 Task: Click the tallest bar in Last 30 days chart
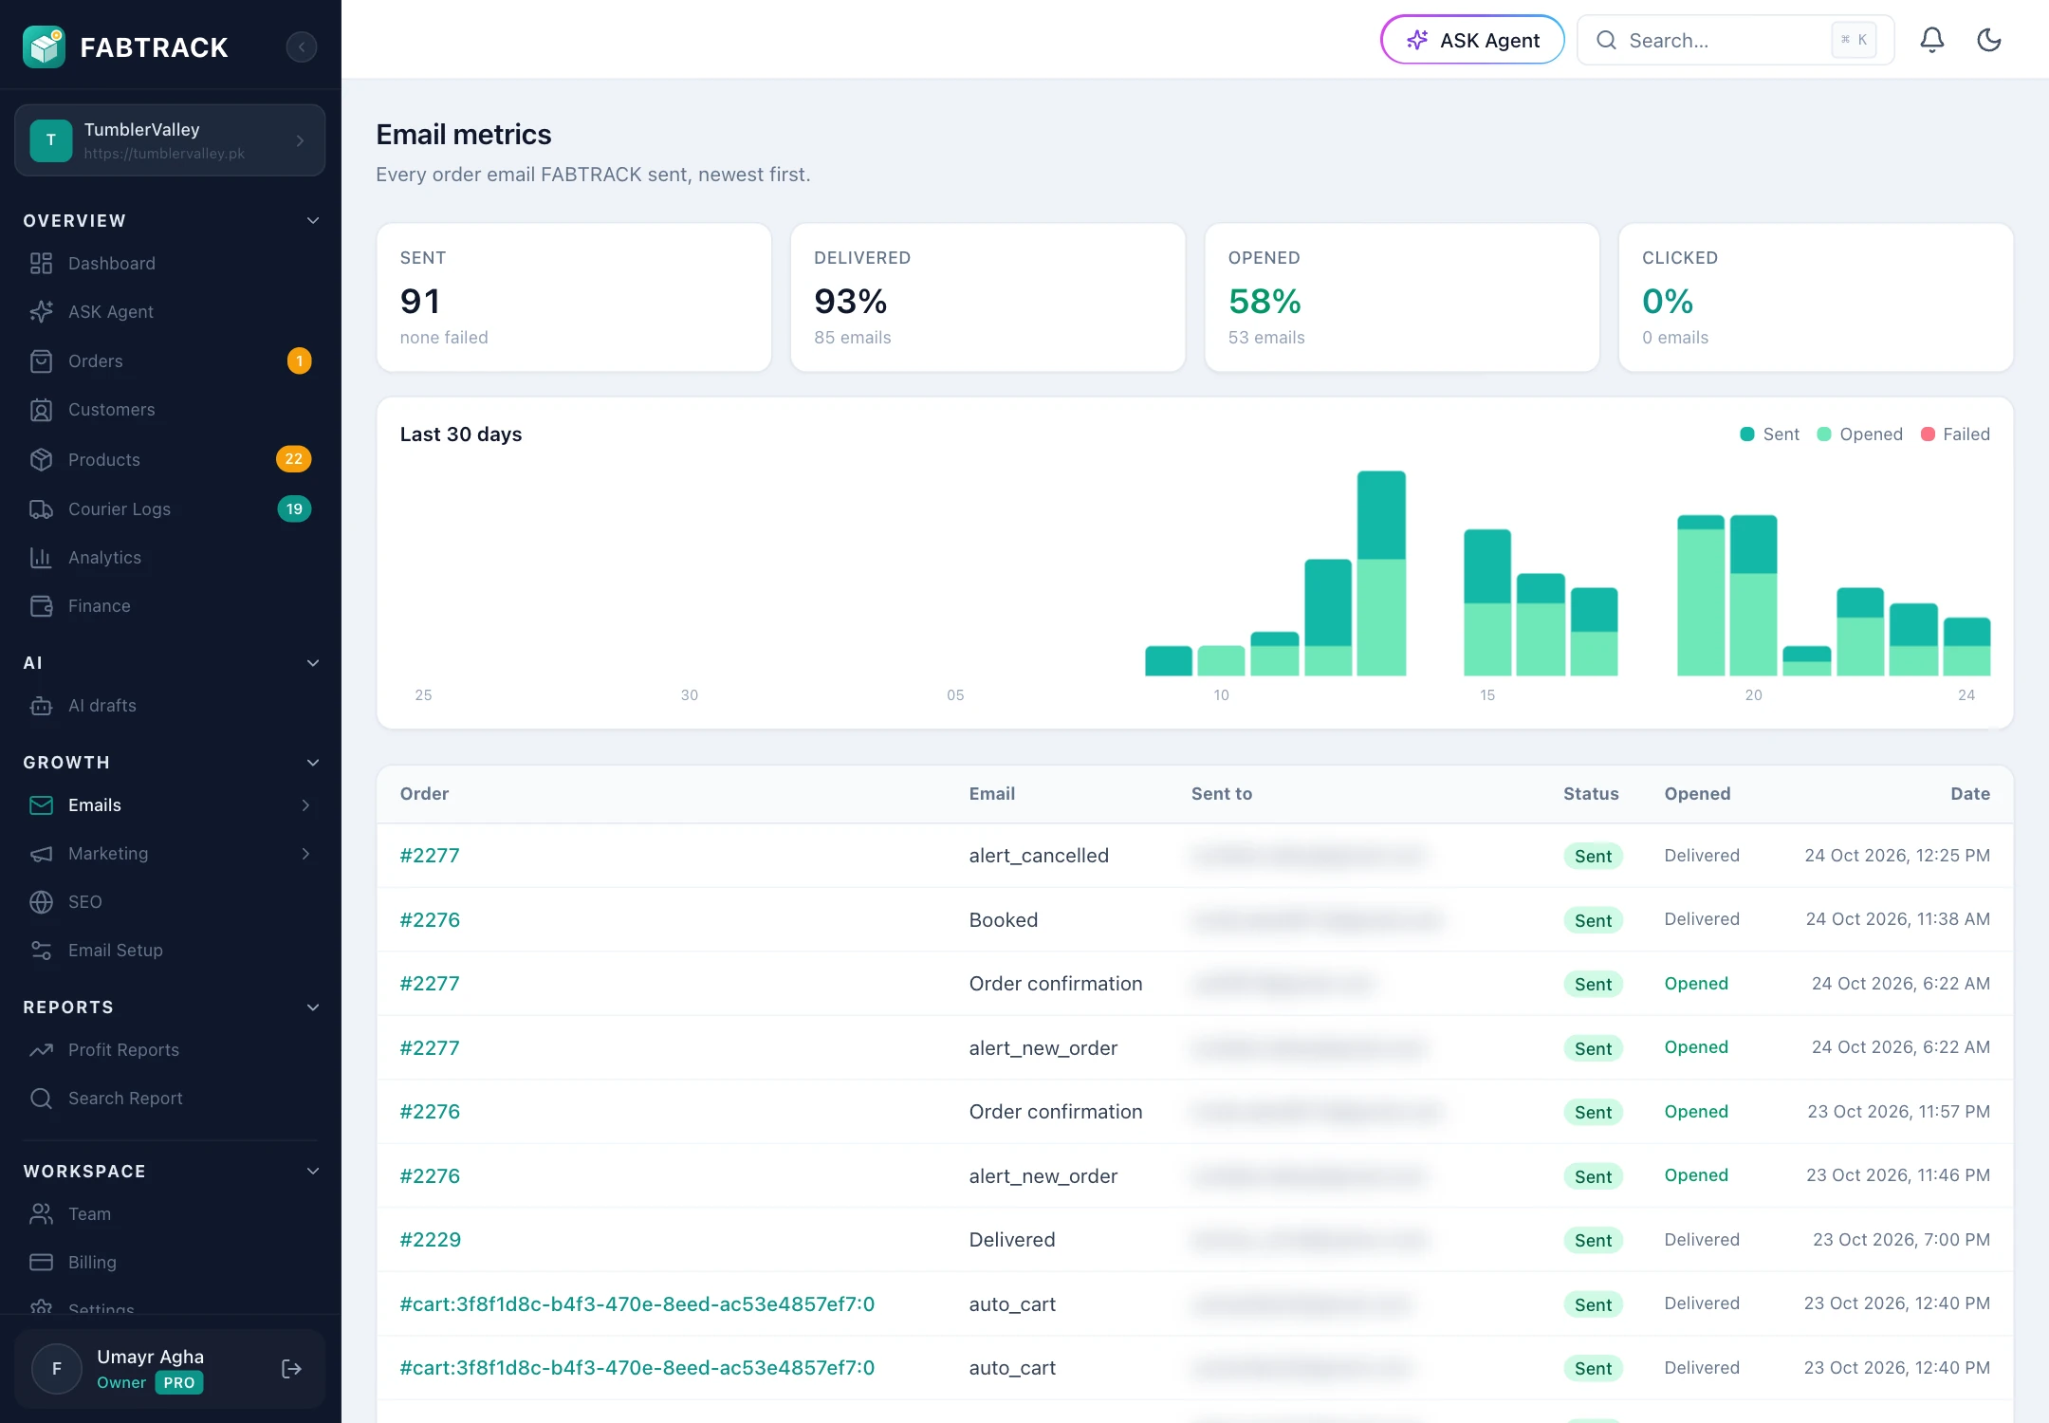click(1381, 573)
